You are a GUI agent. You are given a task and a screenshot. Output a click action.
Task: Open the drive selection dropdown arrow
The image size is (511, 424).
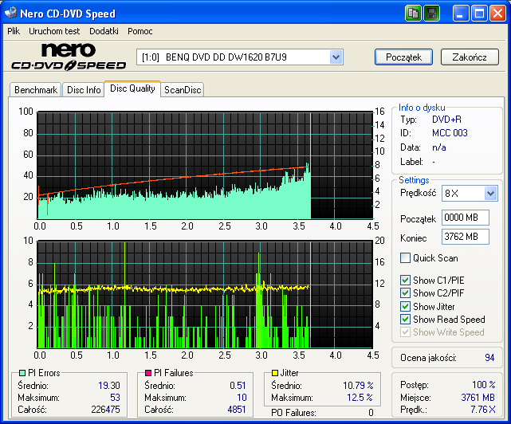point(336,57)
